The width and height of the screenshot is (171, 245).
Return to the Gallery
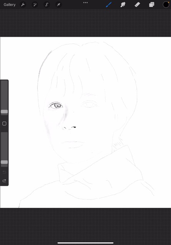pos(10,5)
